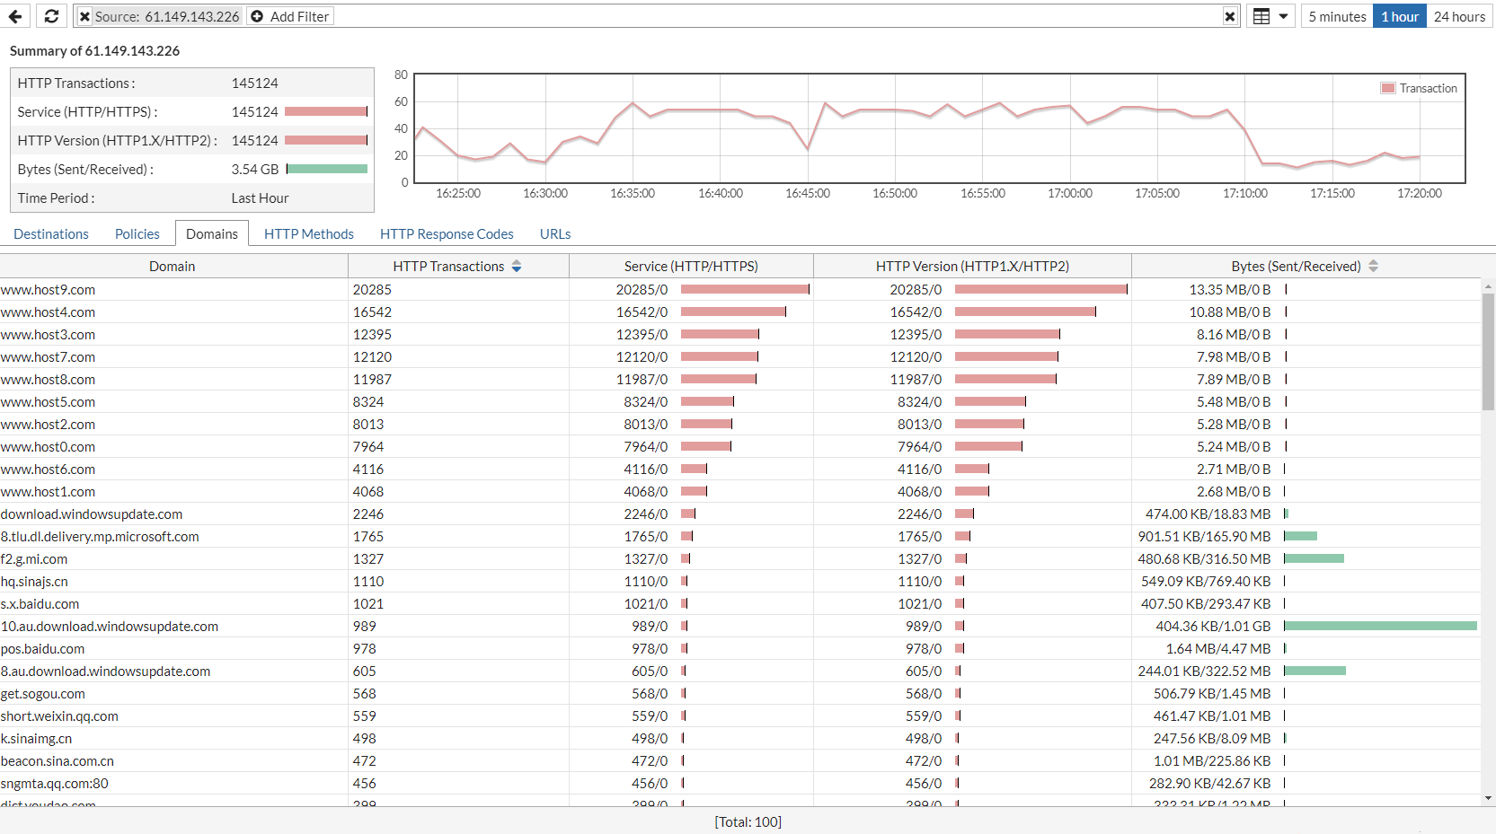The height and width of the screenshot is (834, 1496).
Task: Click the Total: 100 footer text
Action: click(748, 822)
